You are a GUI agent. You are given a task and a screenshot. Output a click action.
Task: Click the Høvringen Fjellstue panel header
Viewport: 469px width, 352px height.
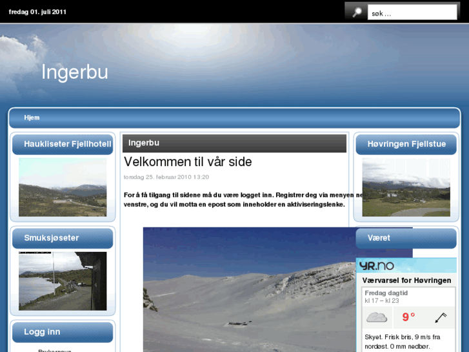[406, 144]
